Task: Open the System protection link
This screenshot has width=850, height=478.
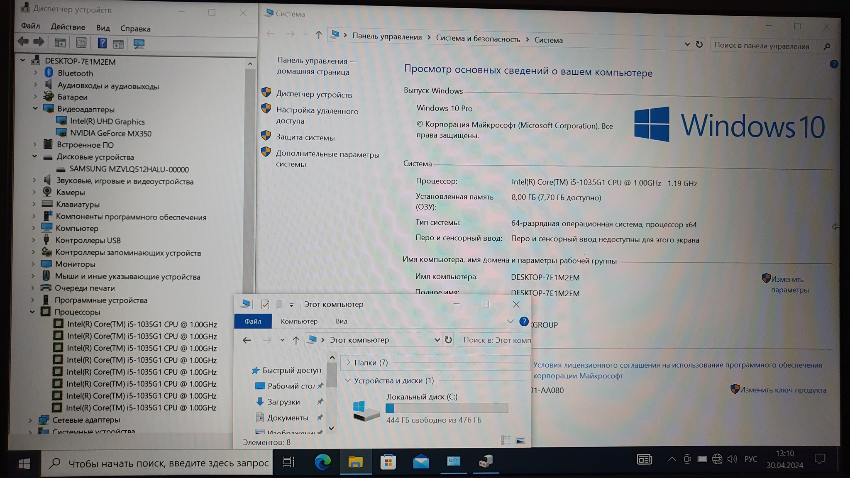Action: point(305,137)
